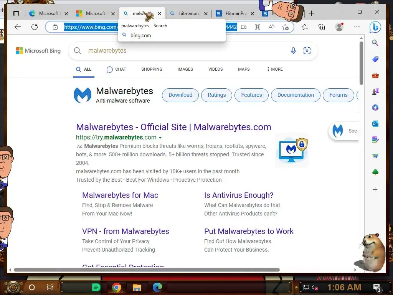Click the Download chip for Malwarebytes
This screenshot has width=393, height=295.
point(180,95)
